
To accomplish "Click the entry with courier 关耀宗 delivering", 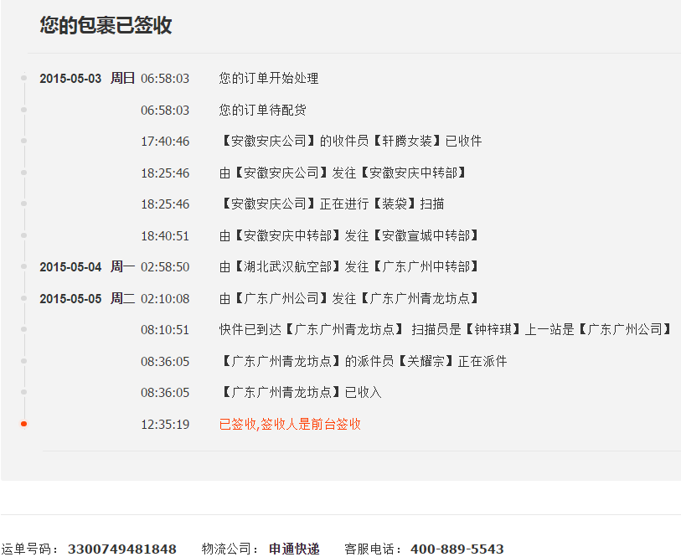I will click(x=363, y=361).
